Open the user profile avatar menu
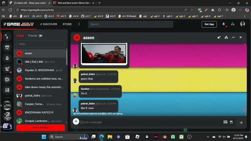 [x=243, y=24]
